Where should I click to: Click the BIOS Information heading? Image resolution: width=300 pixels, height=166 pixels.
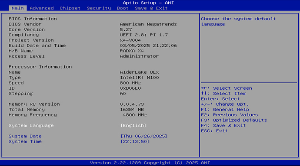click(x=33, y=19)
